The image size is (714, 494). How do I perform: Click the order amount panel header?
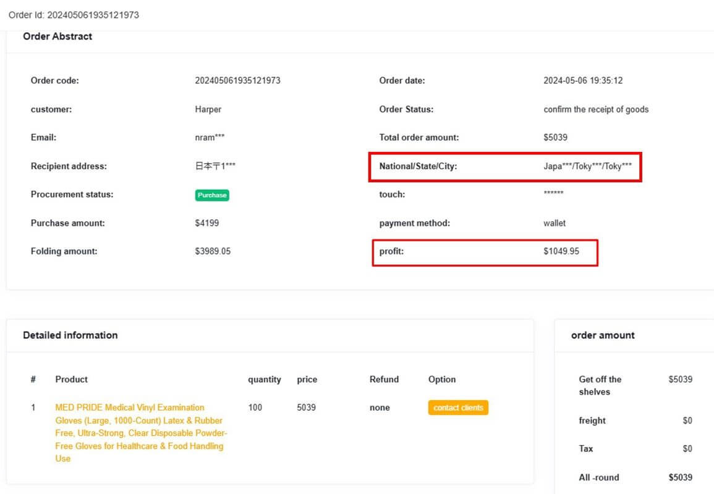pyautogui.click(x=603, y=335)
